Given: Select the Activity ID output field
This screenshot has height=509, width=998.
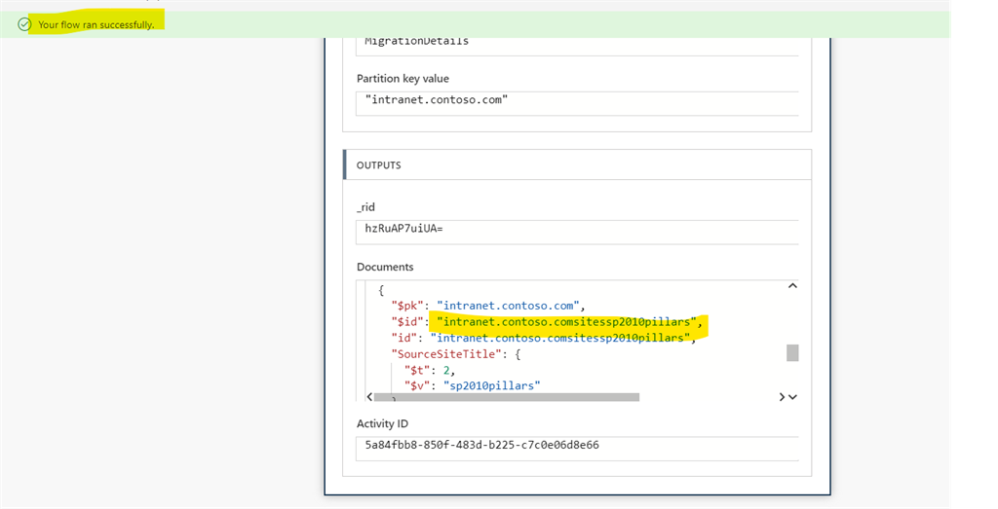Looking at the screenshot, I should (577, 446).
